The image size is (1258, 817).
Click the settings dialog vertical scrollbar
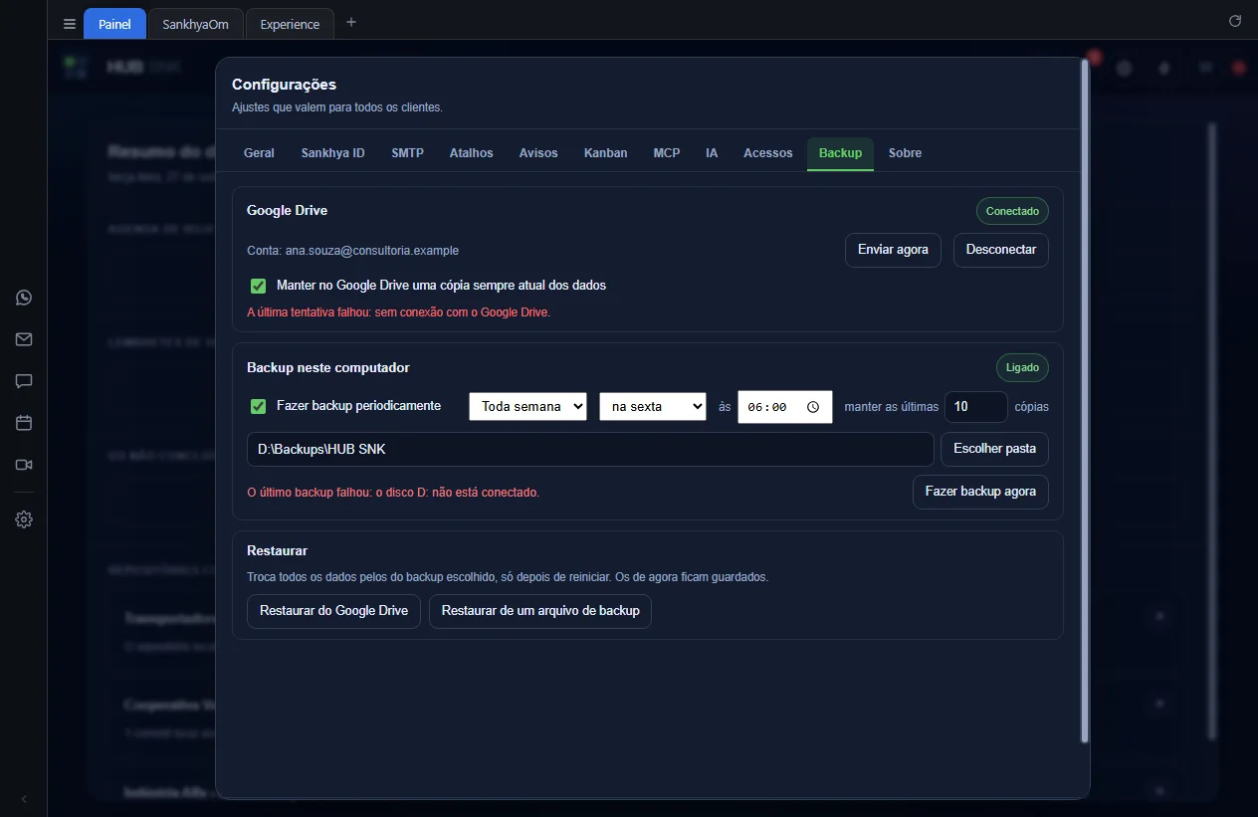point(1085,400)
